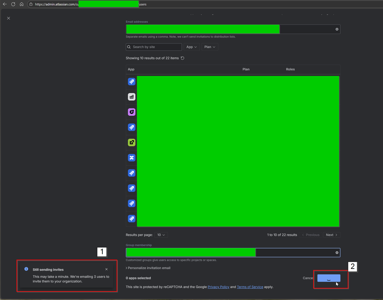Clear the Email addresses field with its X icon
383x300 pixels.
337,29
